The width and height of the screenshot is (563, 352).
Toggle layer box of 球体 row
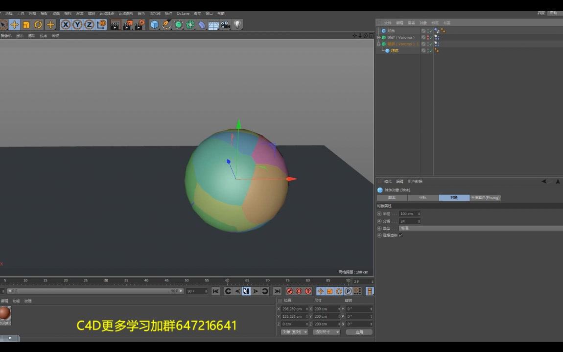coord(423,50)
